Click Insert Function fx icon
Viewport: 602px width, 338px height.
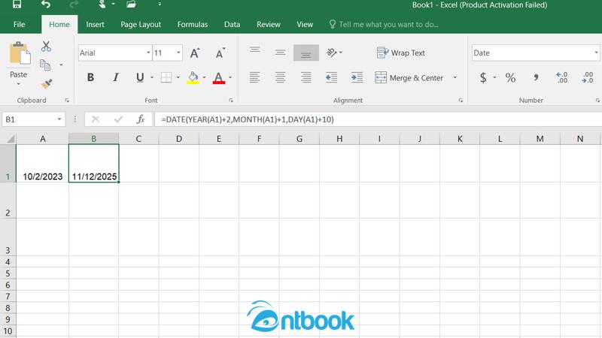[141, 119]
